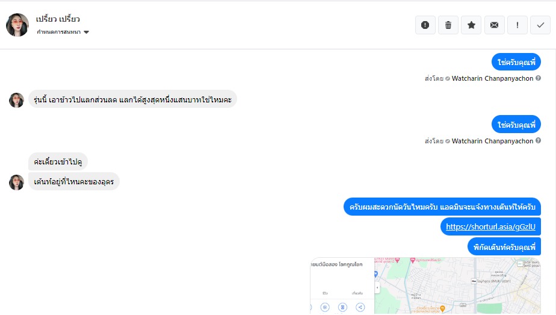Image resolution: width=556 pixels, height=315 pixels.
Task: Select the พิกัดเต้นท์ครับคุณพี่ message bubble
Action: pos(504,247)
